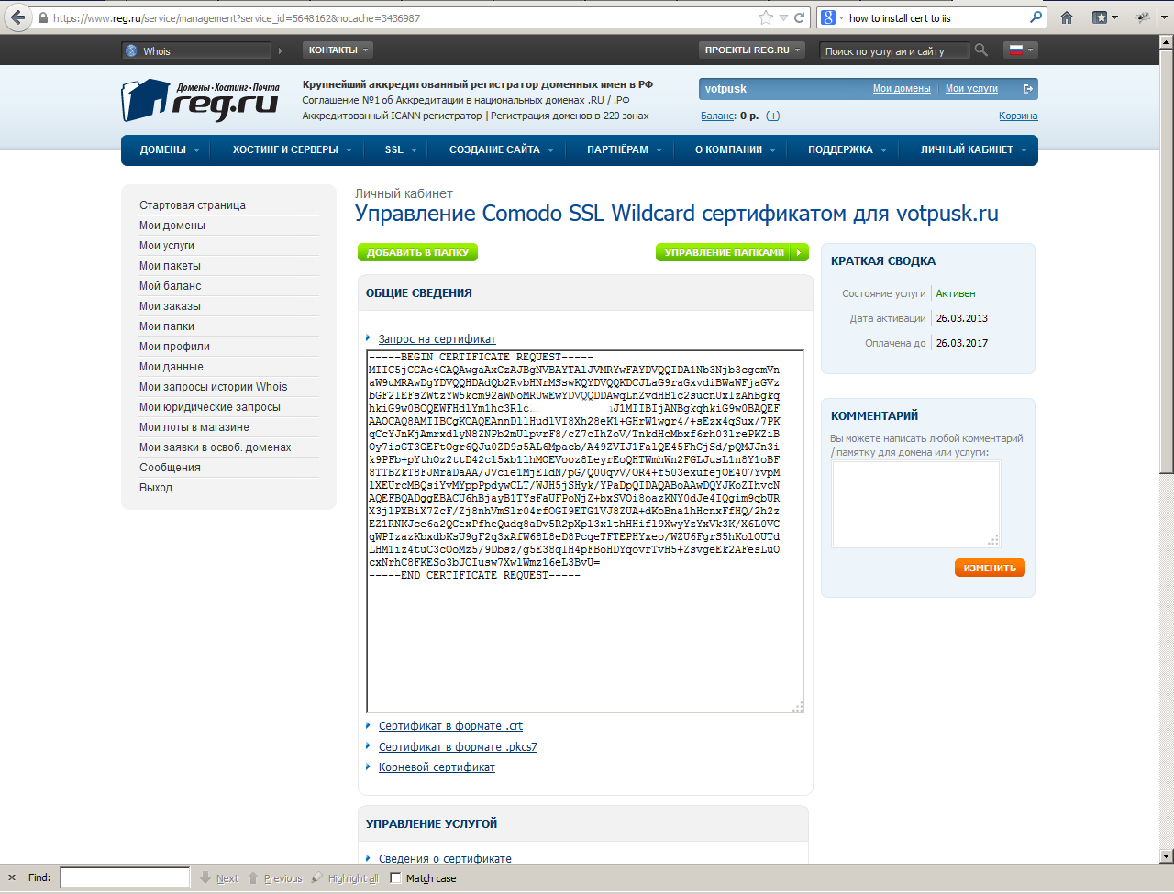The image size is (1174, 894).
Task: Select Мои профили in sidebar
Action: [x=174, y=347]
